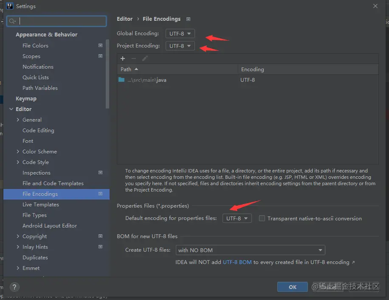Follow the UTF-8 BOM link

[x=237, y=262]
